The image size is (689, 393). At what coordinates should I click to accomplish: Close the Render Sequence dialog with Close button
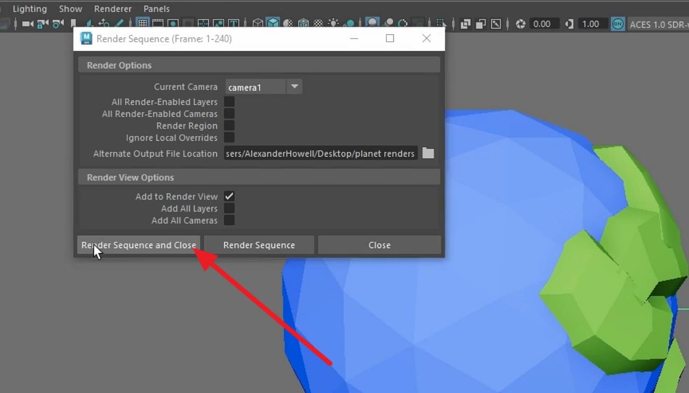tap(379, 245)
